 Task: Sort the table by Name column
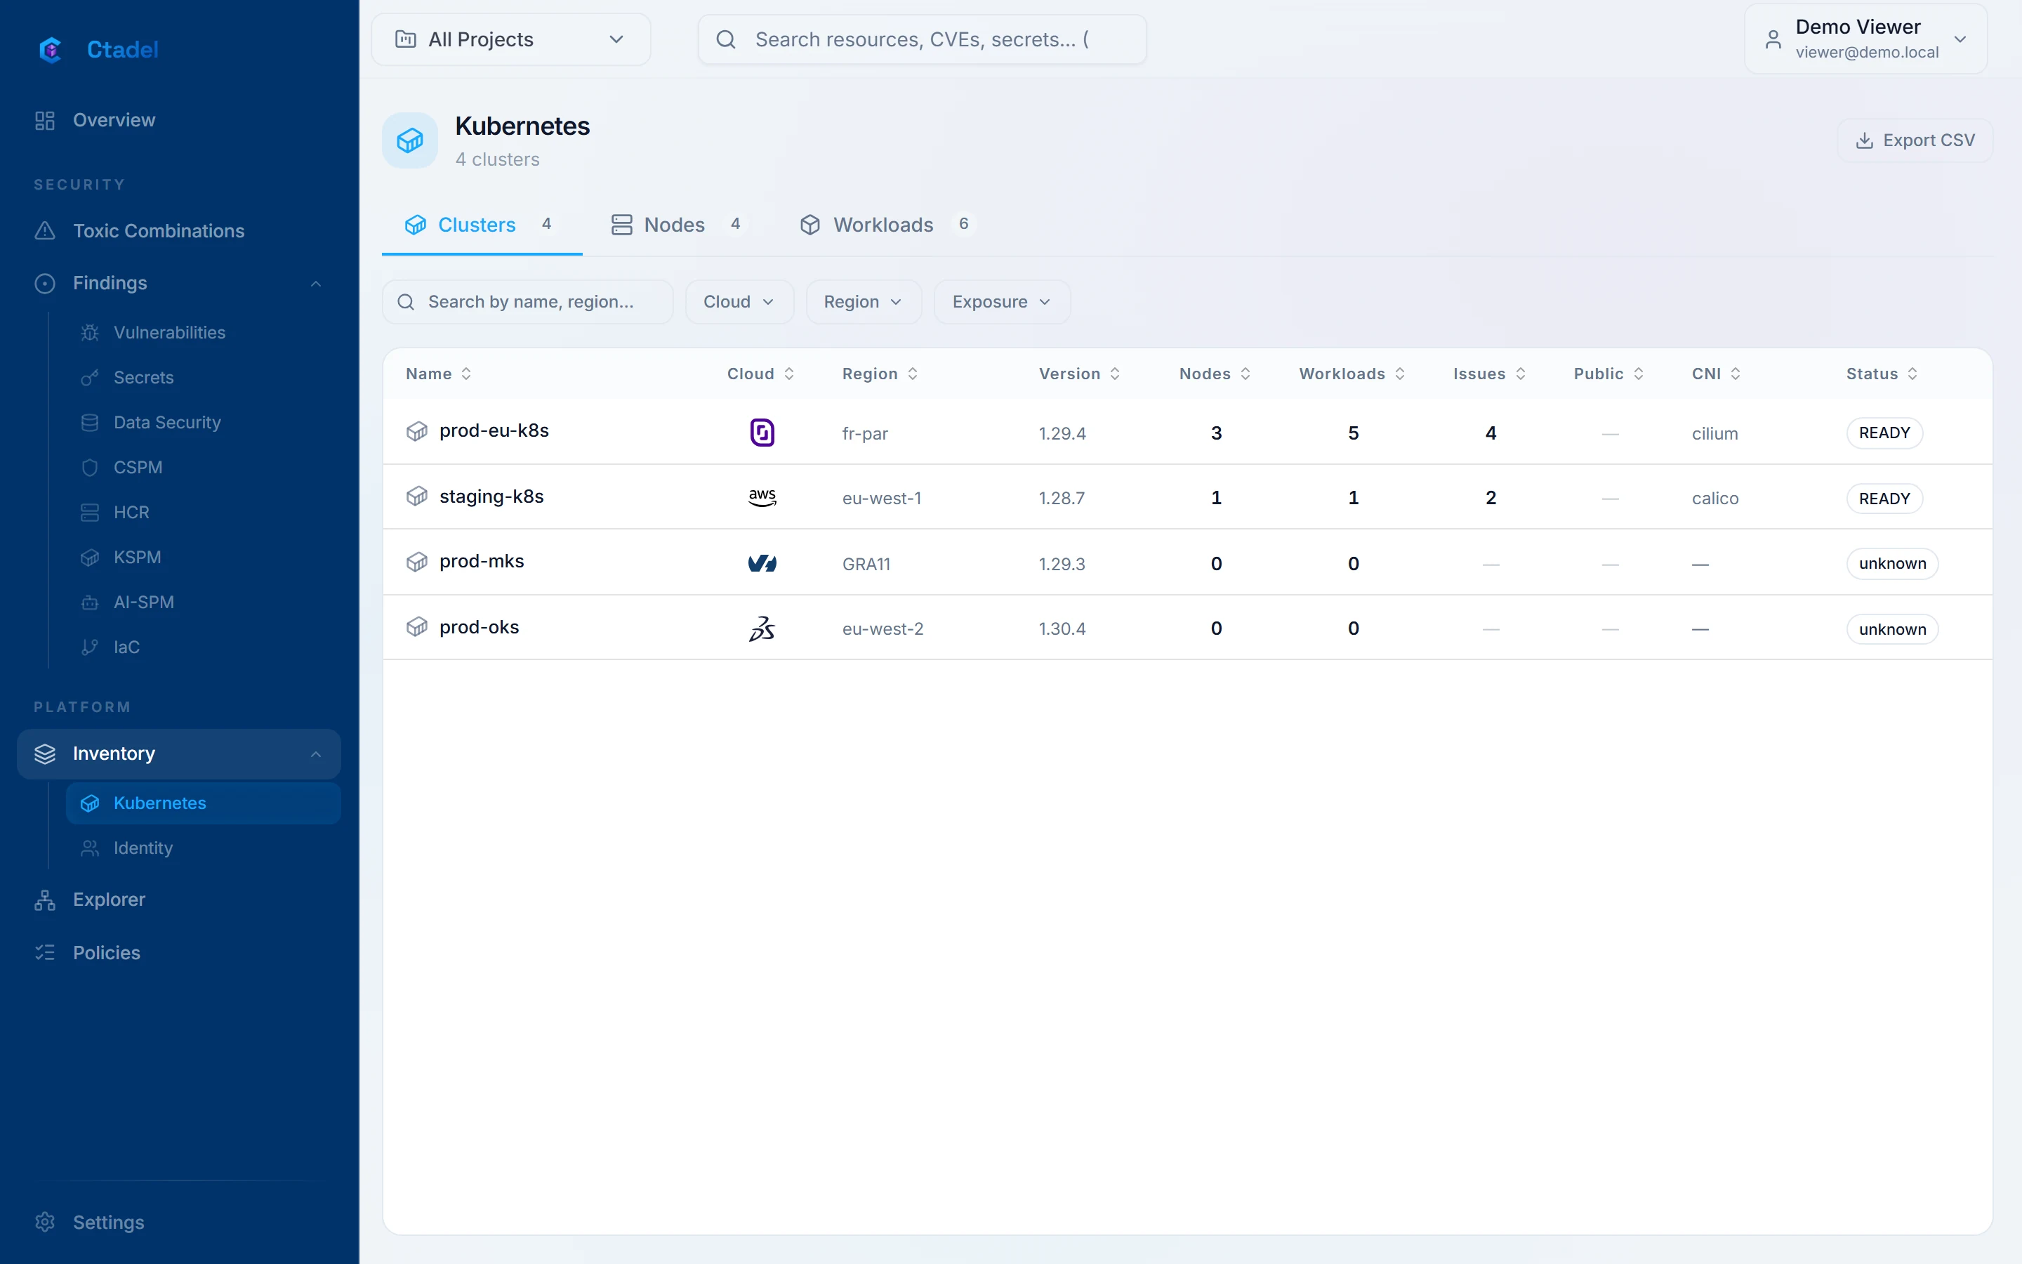(x=438, y=374)
